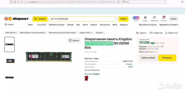Select the first product thumbnail

[x=10, y=45]
